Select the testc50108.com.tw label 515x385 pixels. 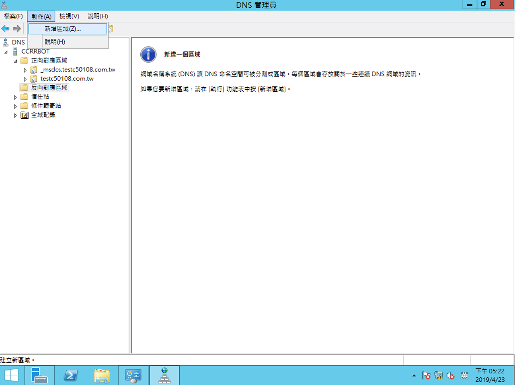click(67, 79)
